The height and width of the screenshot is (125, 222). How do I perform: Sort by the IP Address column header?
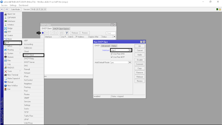82,37
